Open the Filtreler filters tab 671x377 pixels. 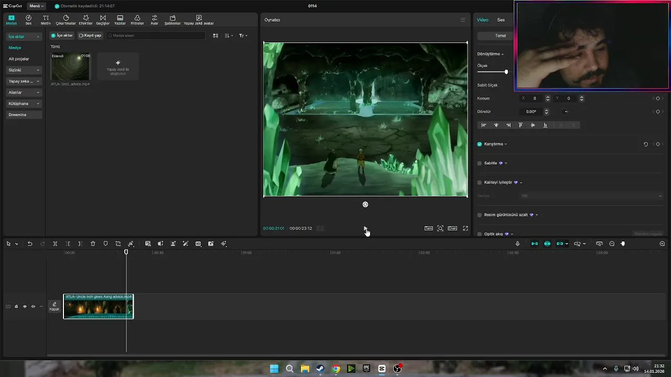pos(137,20)
